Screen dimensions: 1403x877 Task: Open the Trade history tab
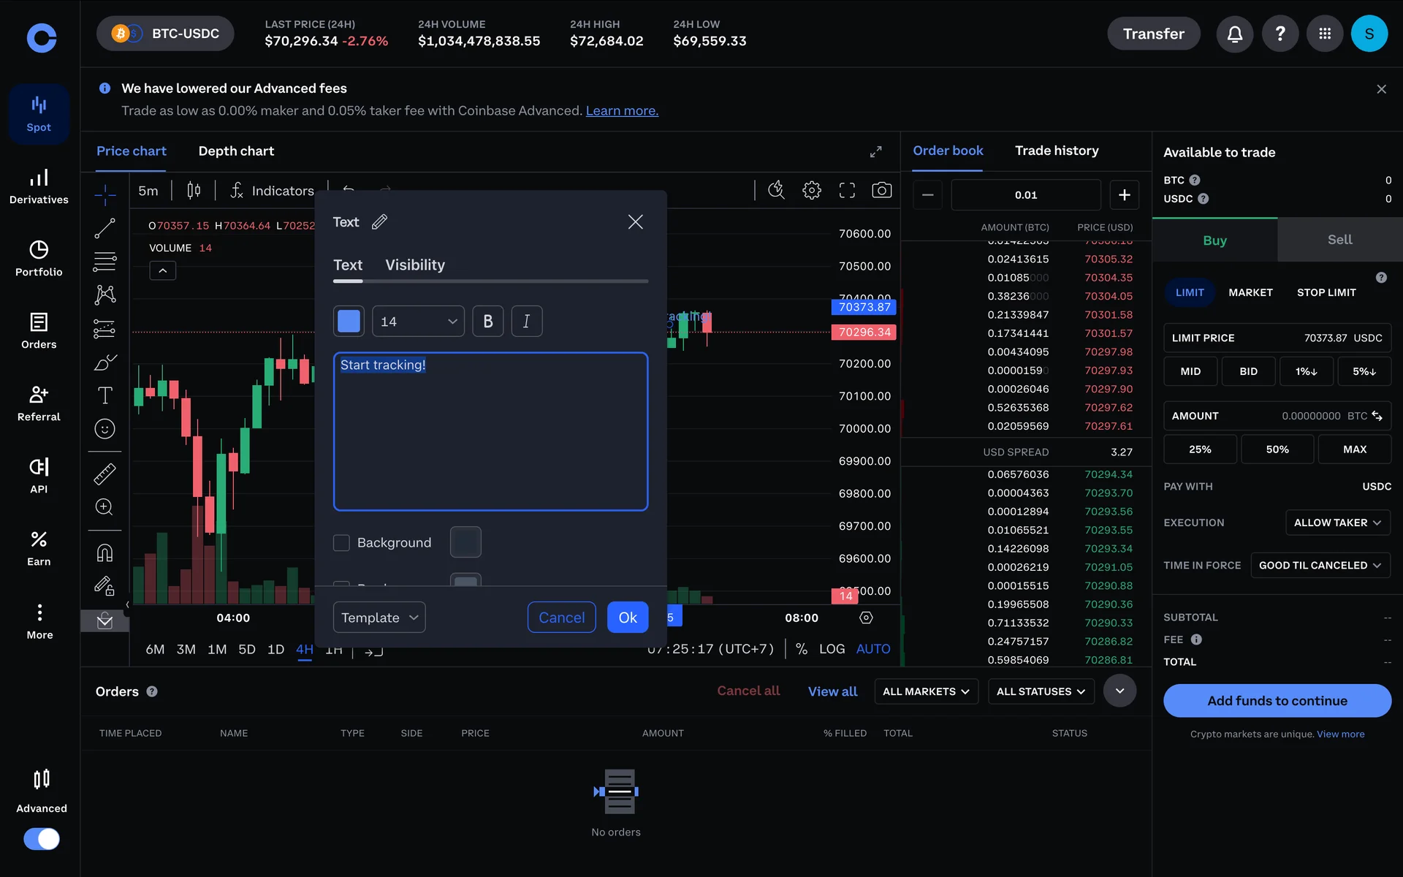click(x=1056, y=151)
